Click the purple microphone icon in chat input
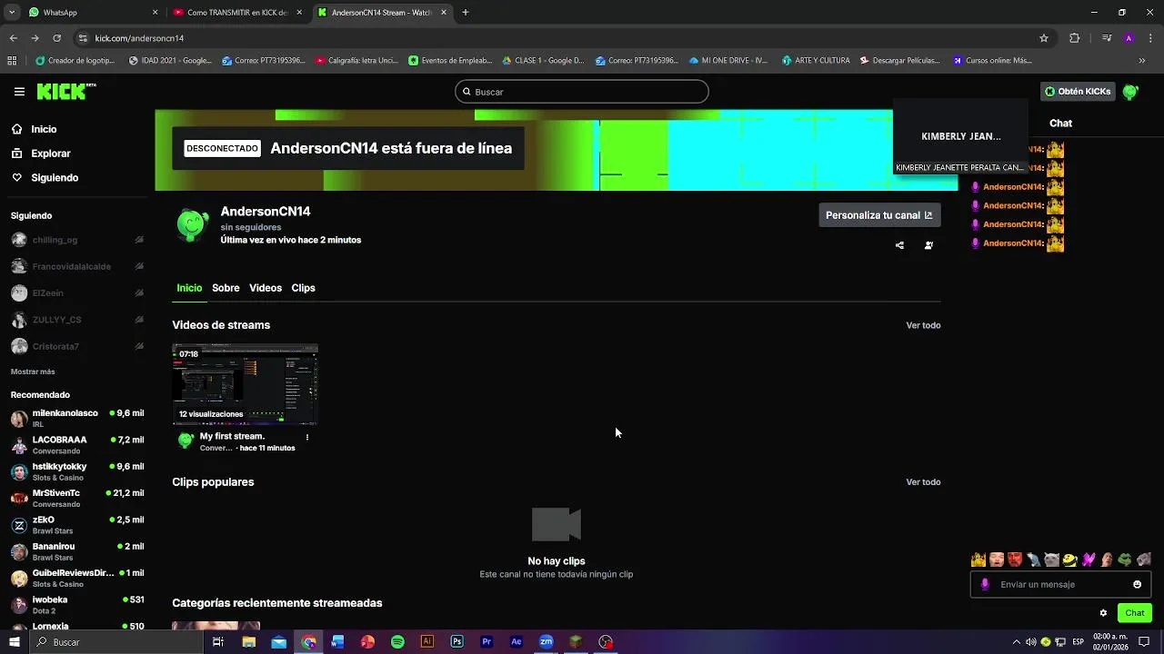This screenshot has width=1164, height=654. point(985,584)
